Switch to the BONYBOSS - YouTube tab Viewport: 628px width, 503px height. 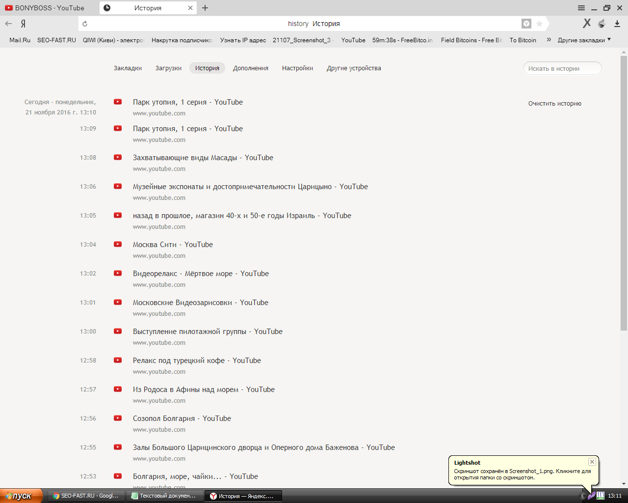pos(49,8)
